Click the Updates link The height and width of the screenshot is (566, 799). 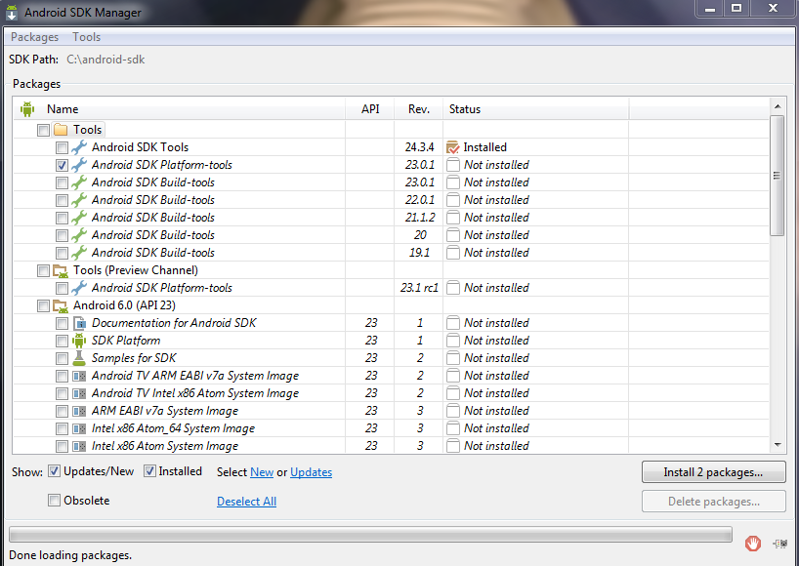click(311, 472)
